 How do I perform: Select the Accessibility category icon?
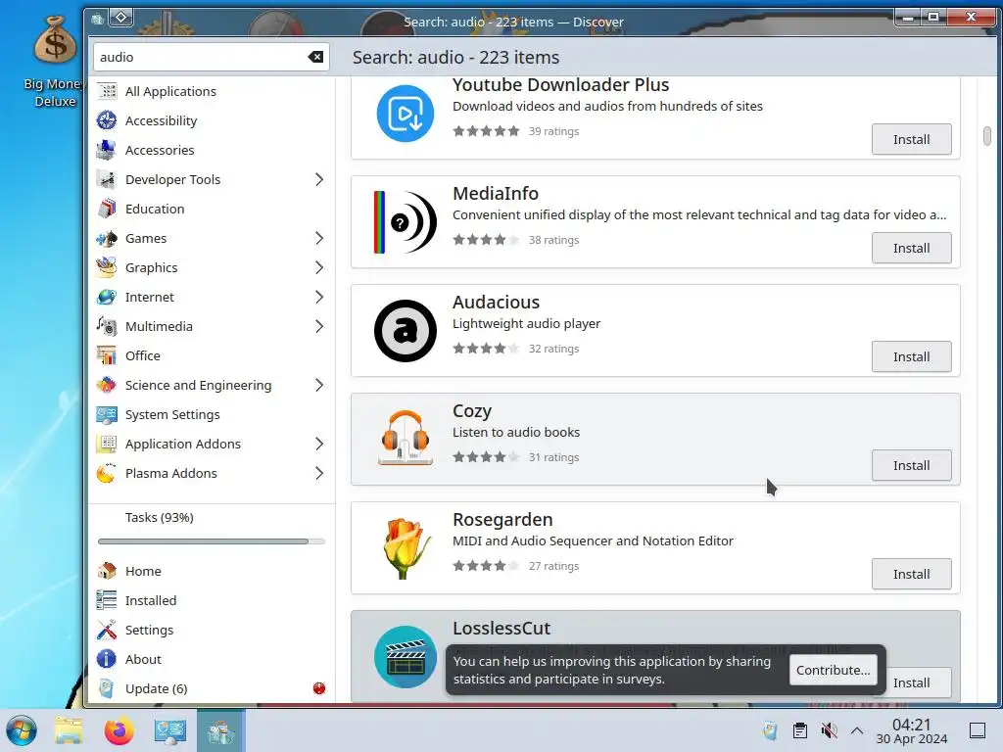click(107, 120)
